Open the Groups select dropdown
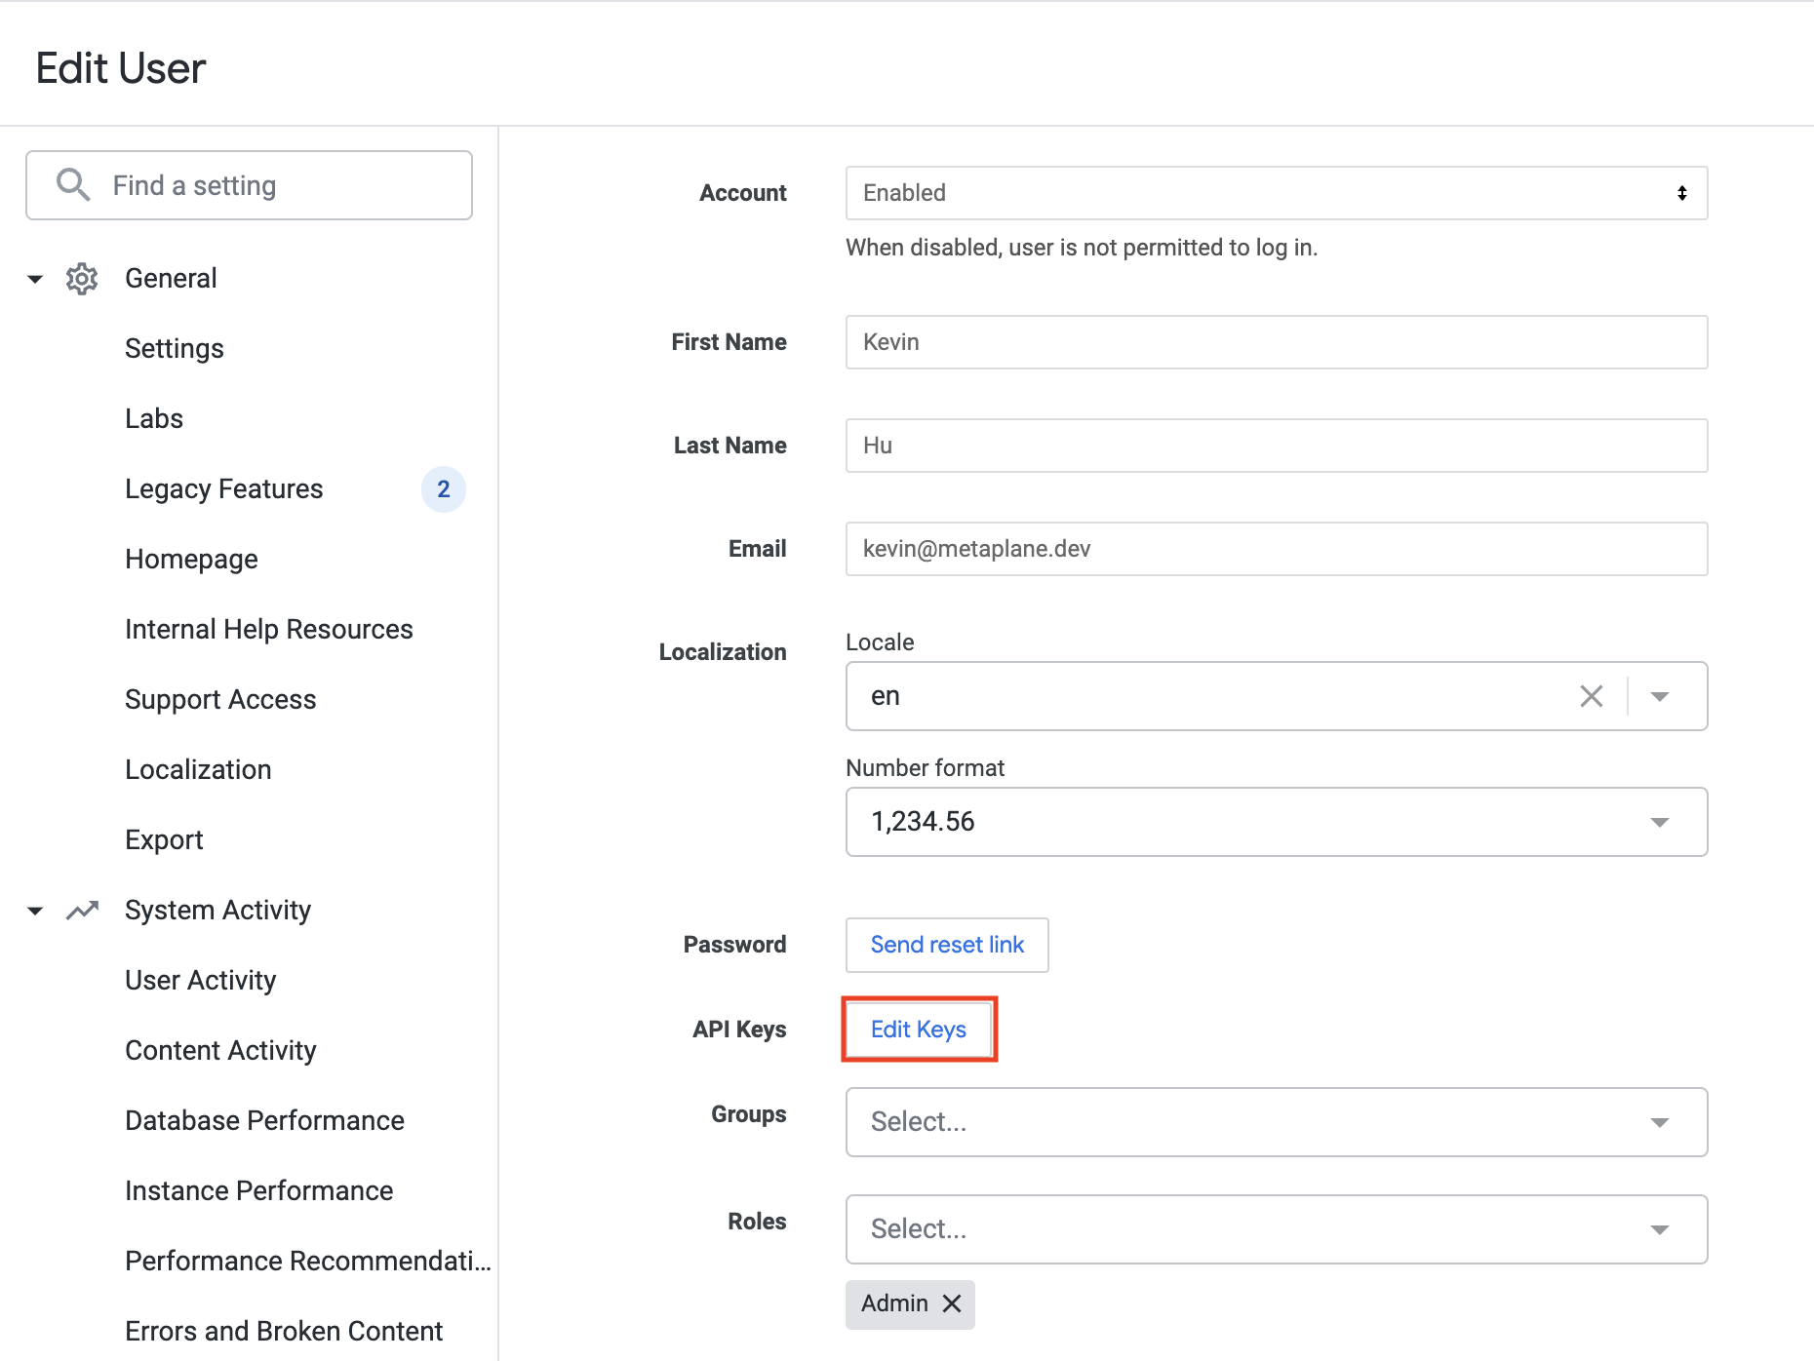This screenshot has width=1814, height=1361. tap(1277, 1122)
